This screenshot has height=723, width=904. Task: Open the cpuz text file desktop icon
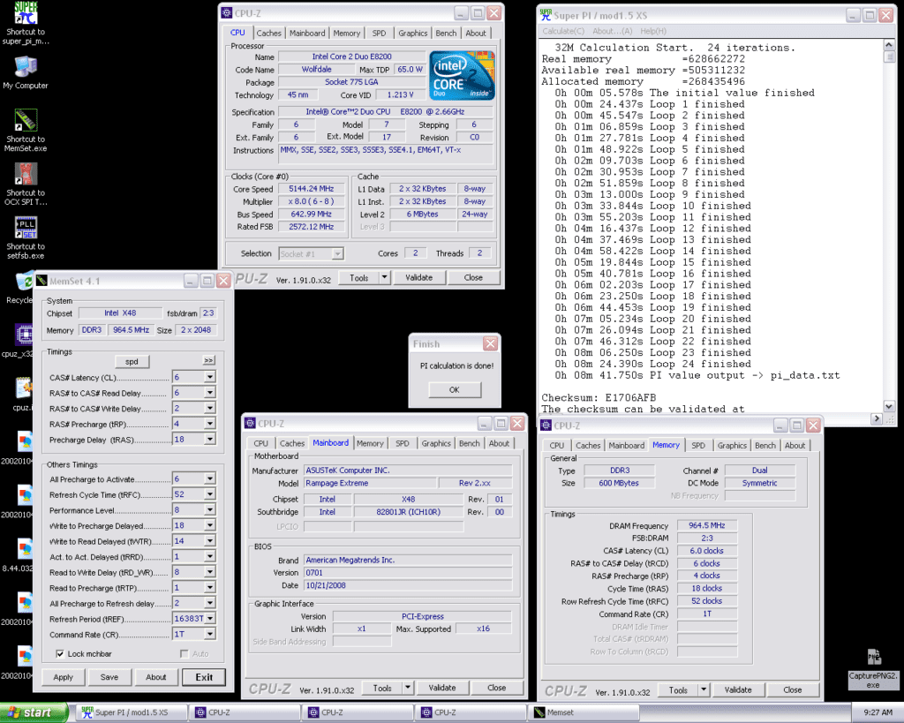[x=24, y=388]
